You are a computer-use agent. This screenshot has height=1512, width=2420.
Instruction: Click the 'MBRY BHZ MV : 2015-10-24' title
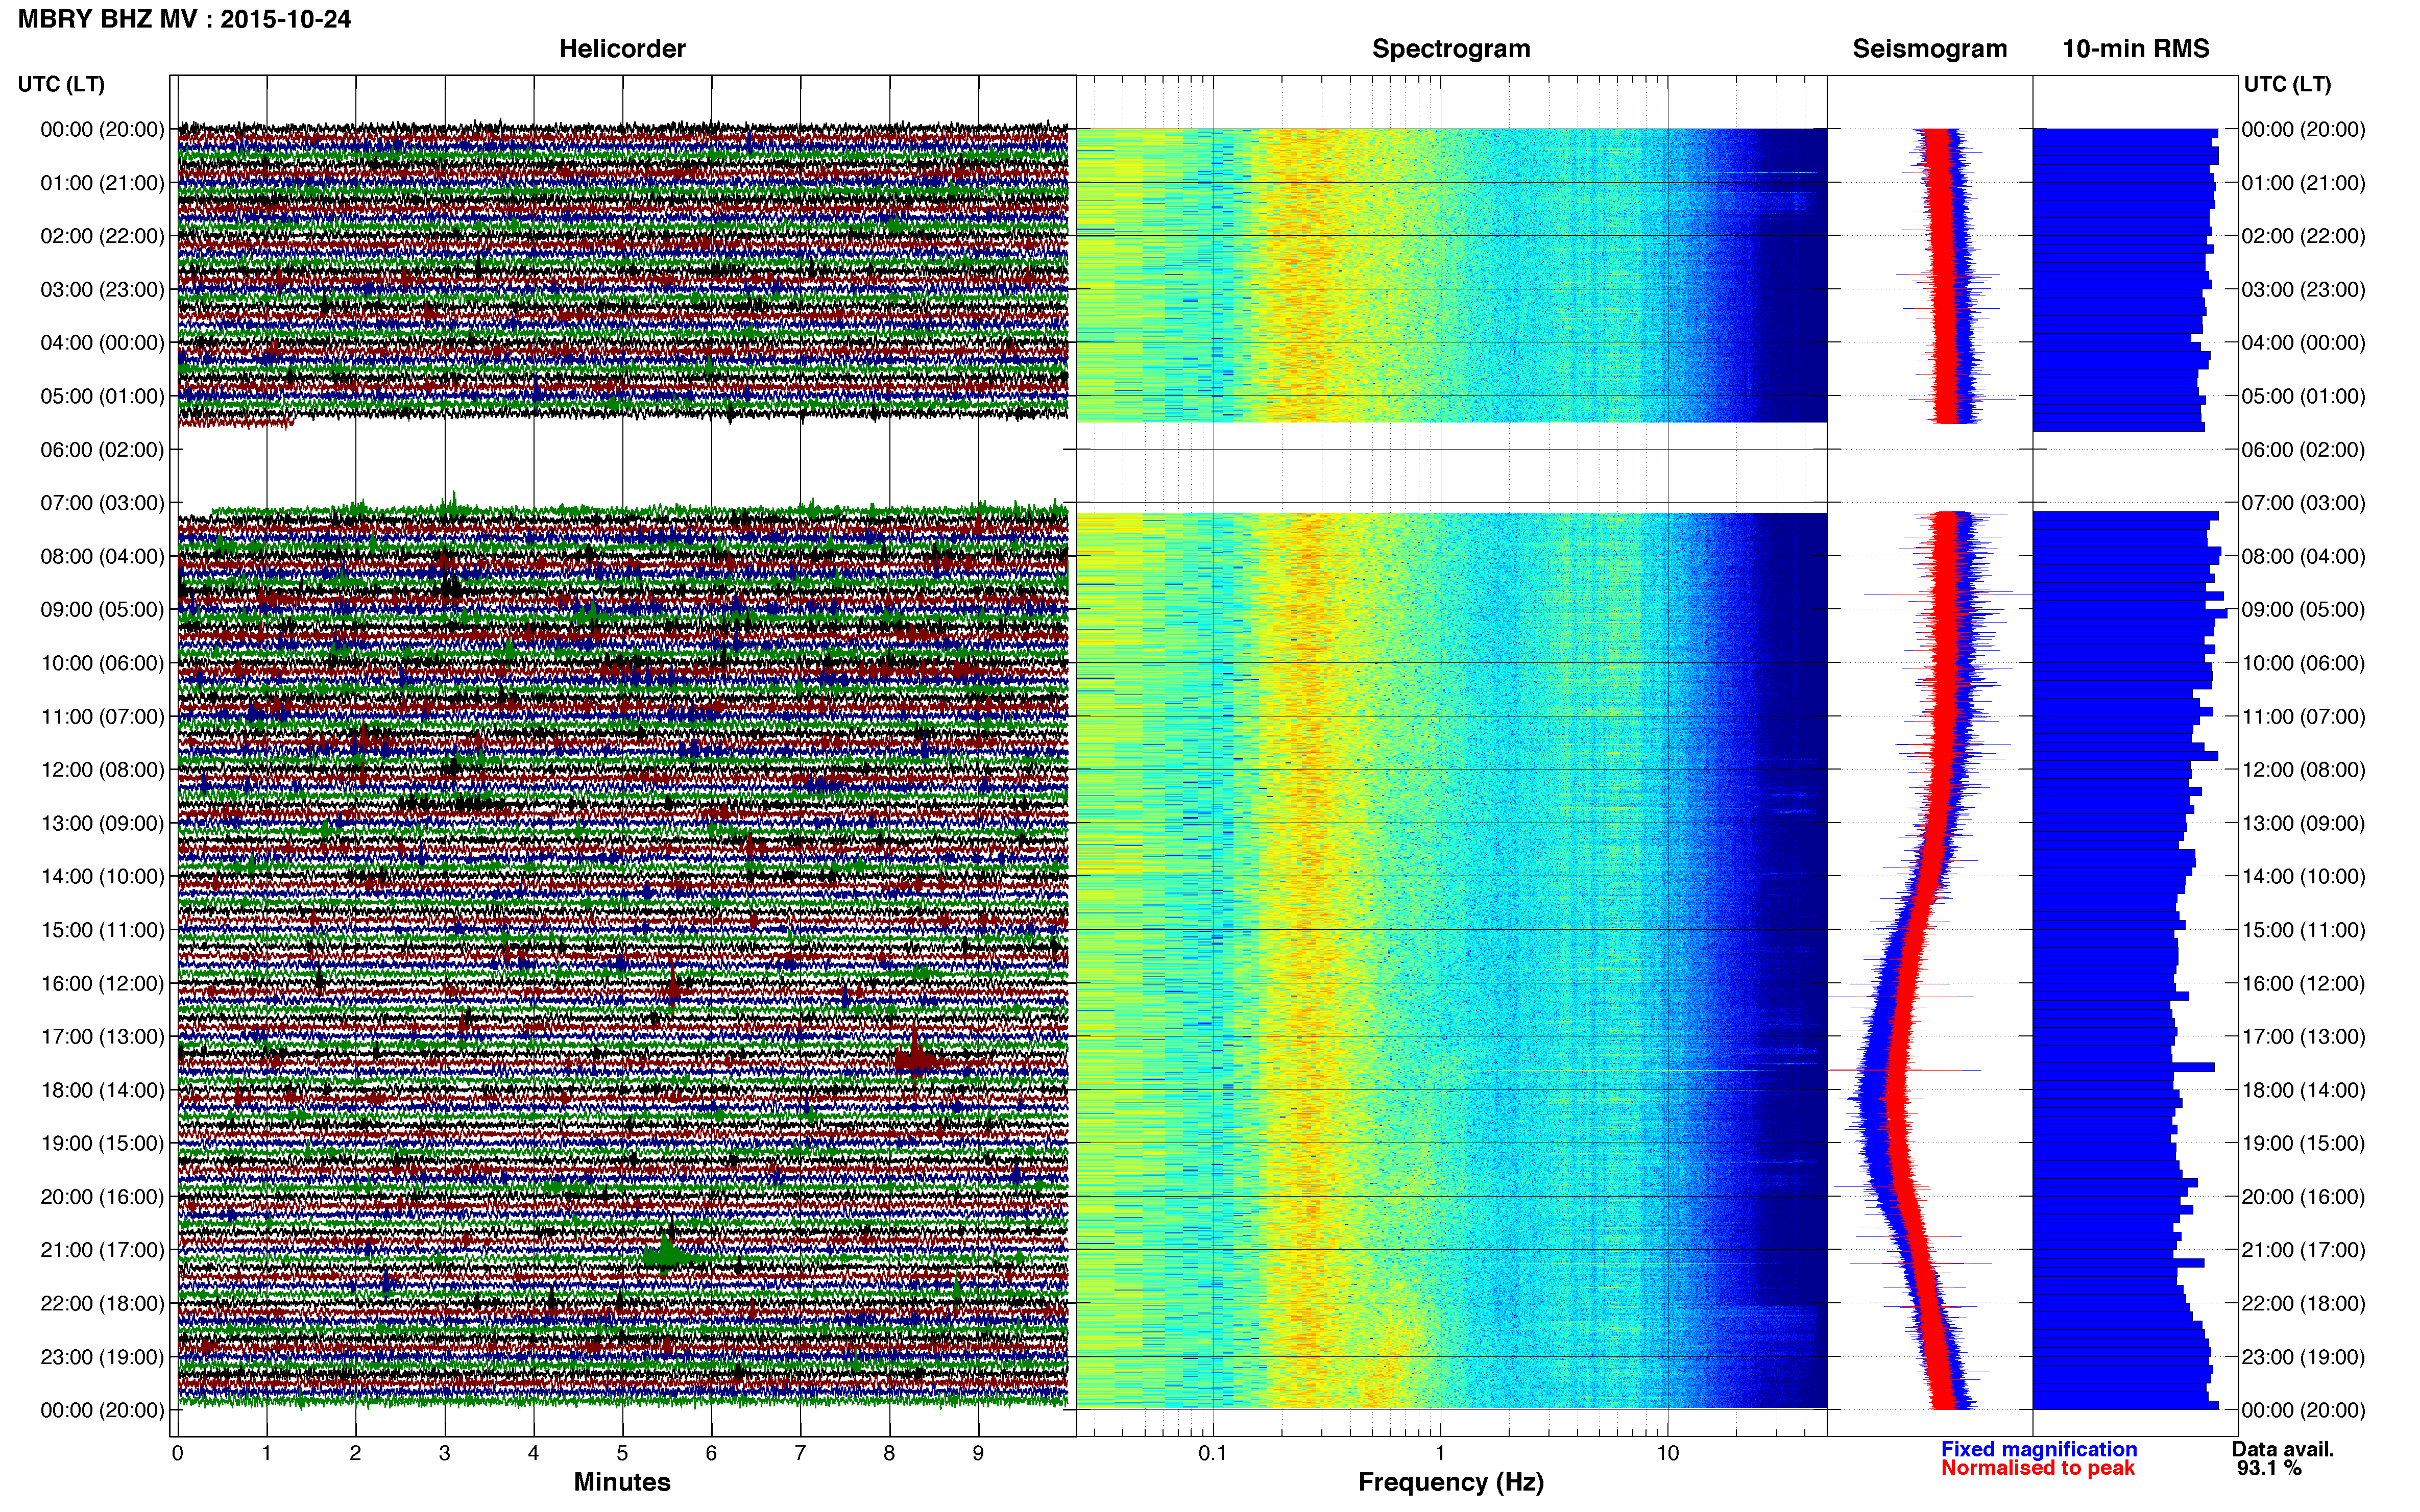tap(184, 19)
